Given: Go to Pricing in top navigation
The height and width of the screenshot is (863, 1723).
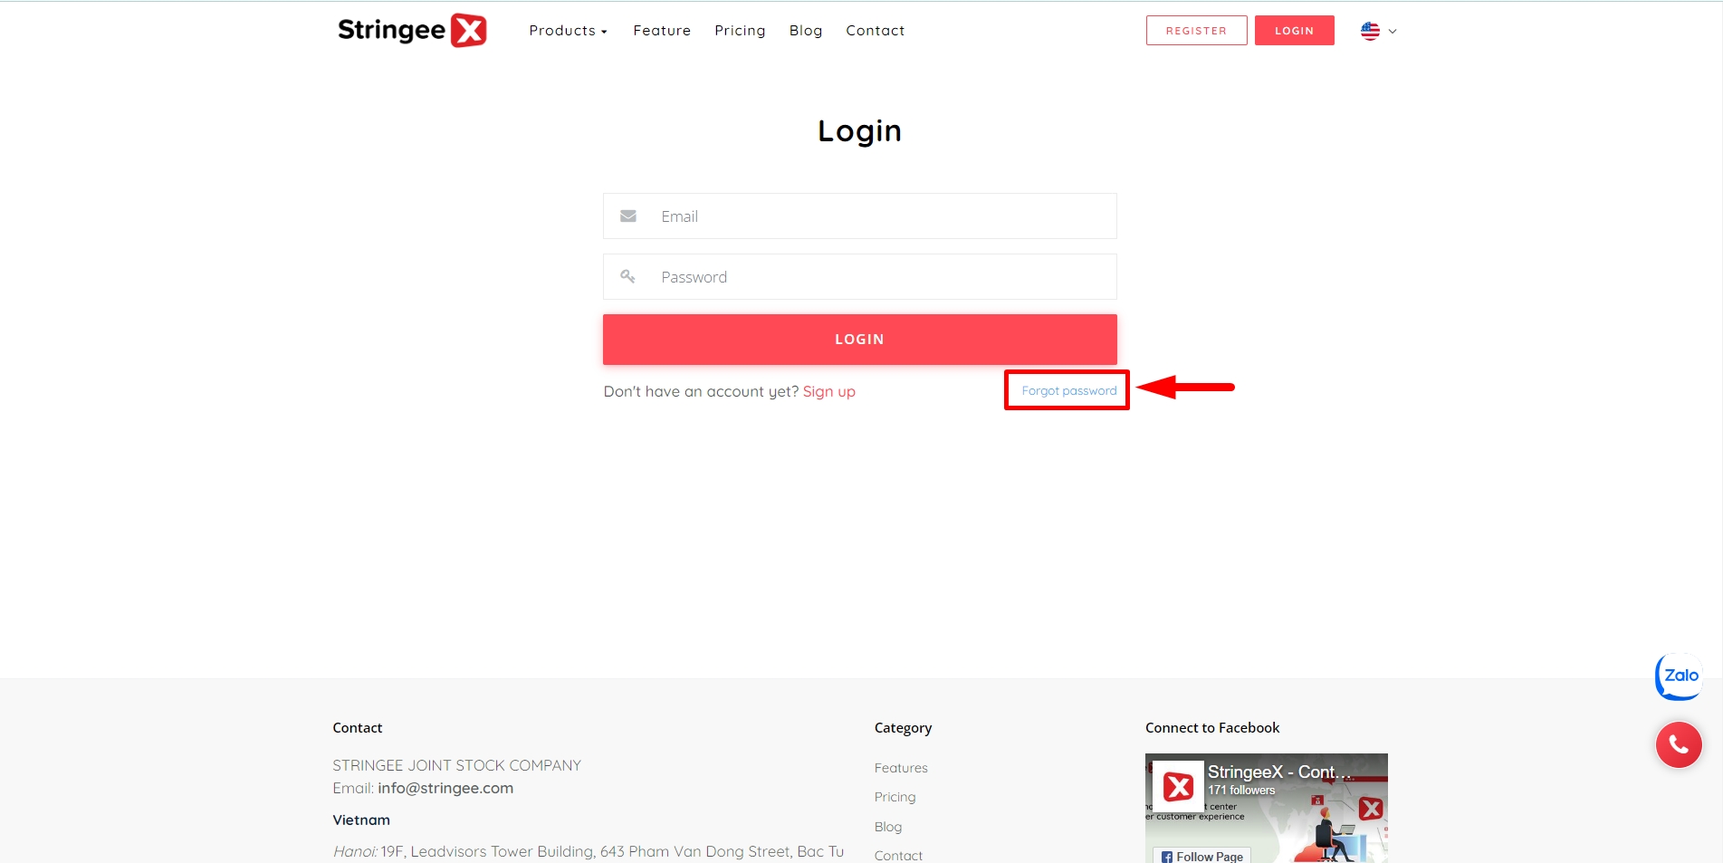Looking at the screenshot, I should tap(740, 31).
